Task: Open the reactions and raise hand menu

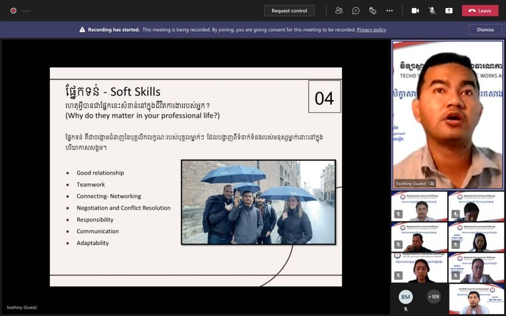Action: tap(373, 10)
